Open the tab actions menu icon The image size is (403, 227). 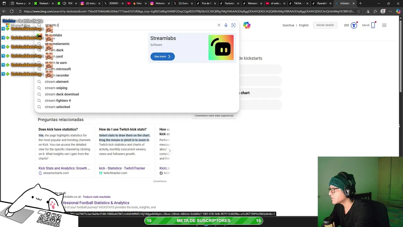(4, 3)
